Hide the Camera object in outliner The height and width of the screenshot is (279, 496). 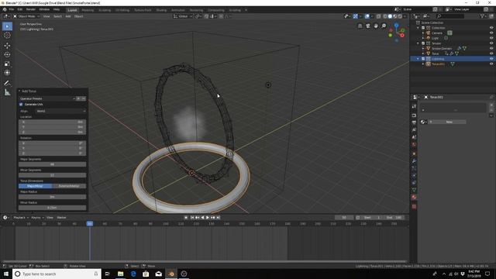tap(491, 33)
